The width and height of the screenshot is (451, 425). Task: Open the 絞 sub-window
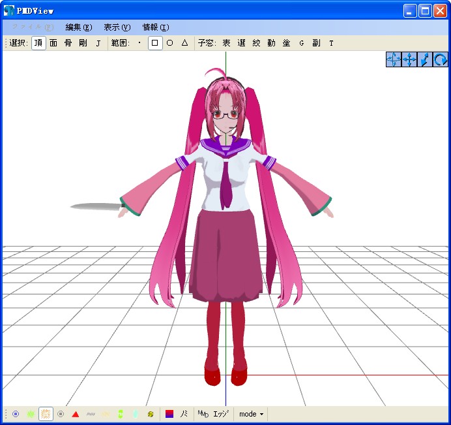pos(257,43)
